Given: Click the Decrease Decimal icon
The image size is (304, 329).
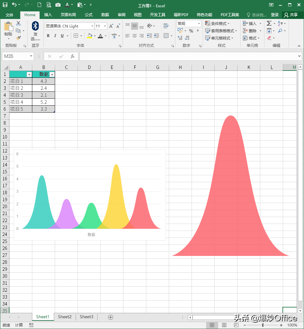Looking at the screenshot, I should (187, 38).
